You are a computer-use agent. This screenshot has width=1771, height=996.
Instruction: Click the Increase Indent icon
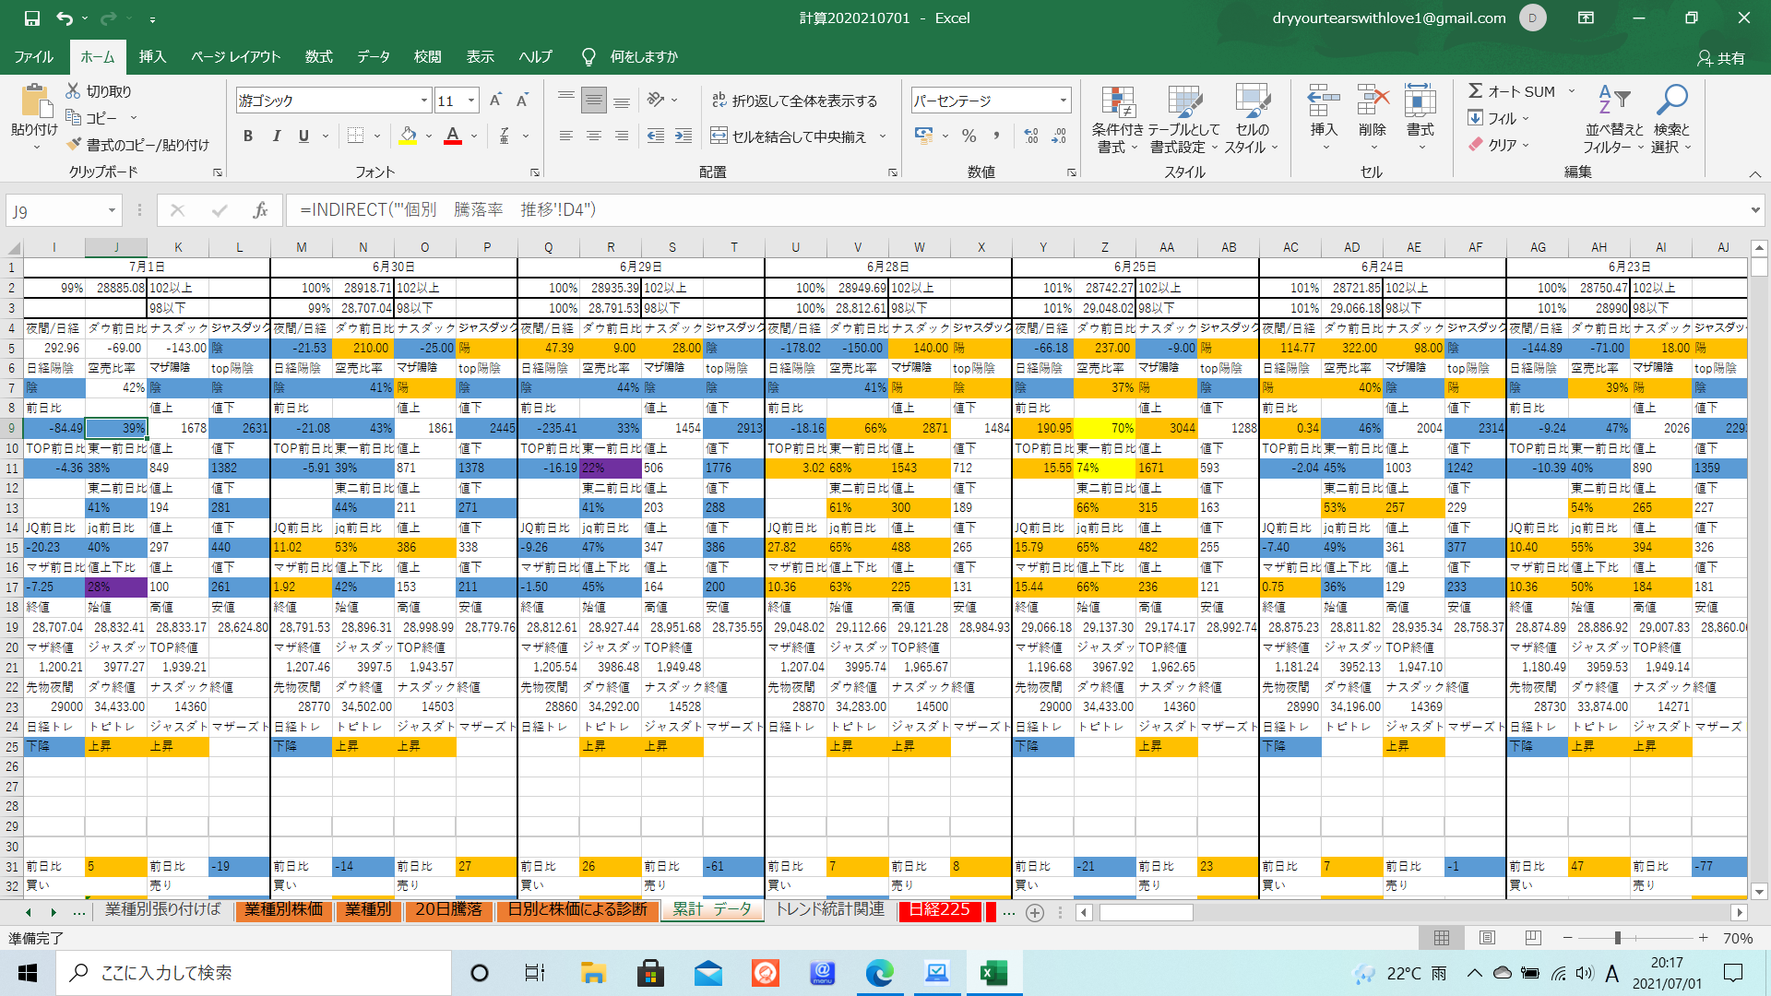tap(683, 136)
